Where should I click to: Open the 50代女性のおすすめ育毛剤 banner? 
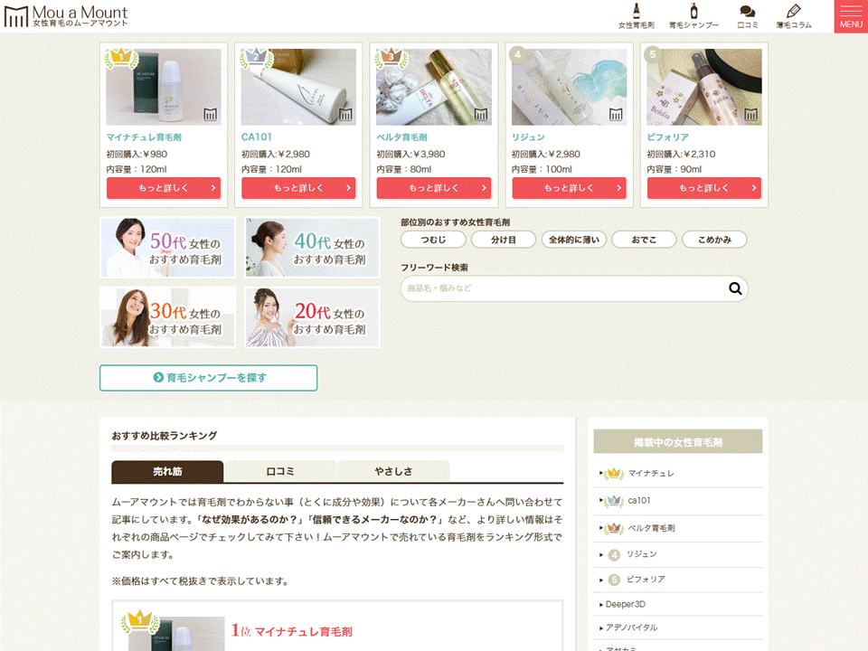click(x=168, y=248)
